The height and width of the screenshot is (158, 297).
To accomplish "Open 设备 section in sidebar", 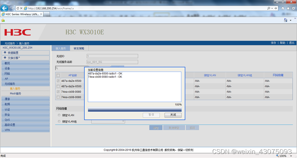I will tap(25, 68).
